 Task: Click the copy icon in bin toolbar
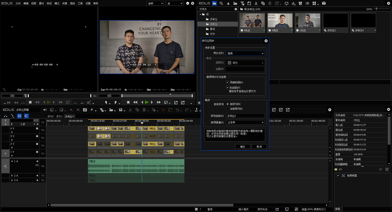point(263,3)
